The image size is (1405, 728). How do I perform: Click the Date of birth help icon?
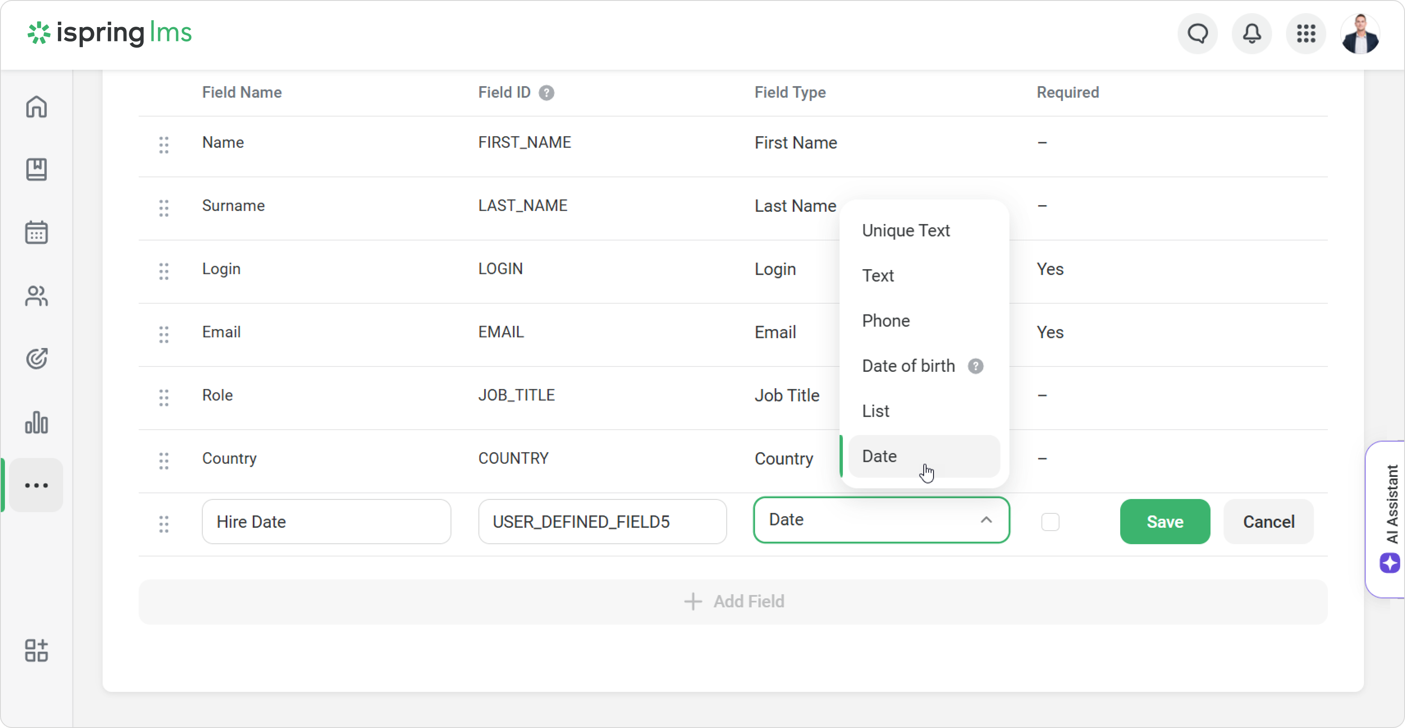click(975, 366)
